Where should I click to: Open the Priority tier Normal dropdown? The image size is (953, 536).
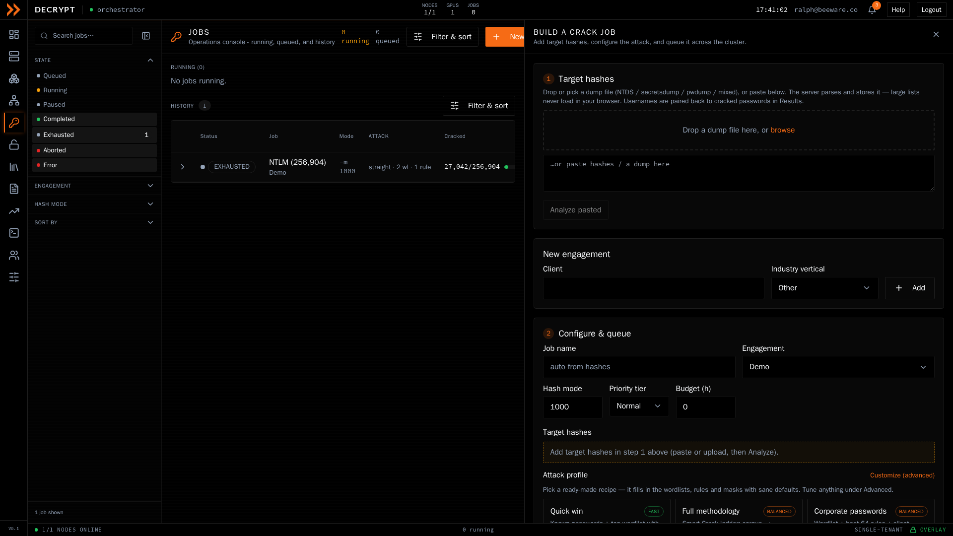639,406
